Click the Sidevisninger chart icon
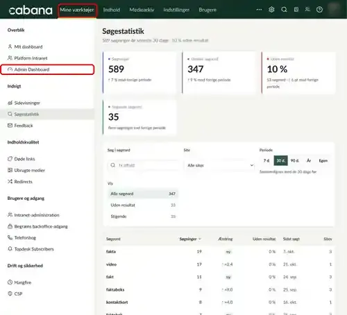This screenshot has height=315, width=347. click(10, 103)
